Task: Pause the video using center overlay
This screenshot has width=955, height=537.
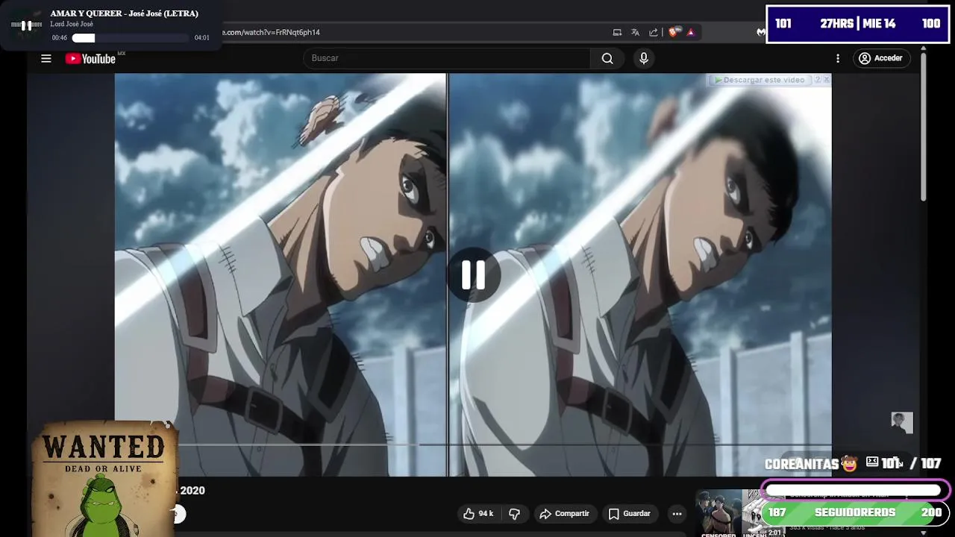Action: (473, 275)
